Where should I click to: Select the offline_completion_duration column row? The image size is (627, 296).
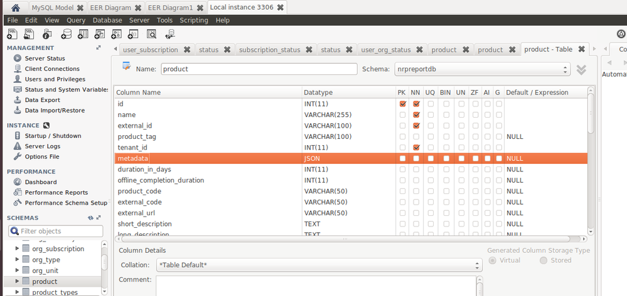click(x=351, y=180)
